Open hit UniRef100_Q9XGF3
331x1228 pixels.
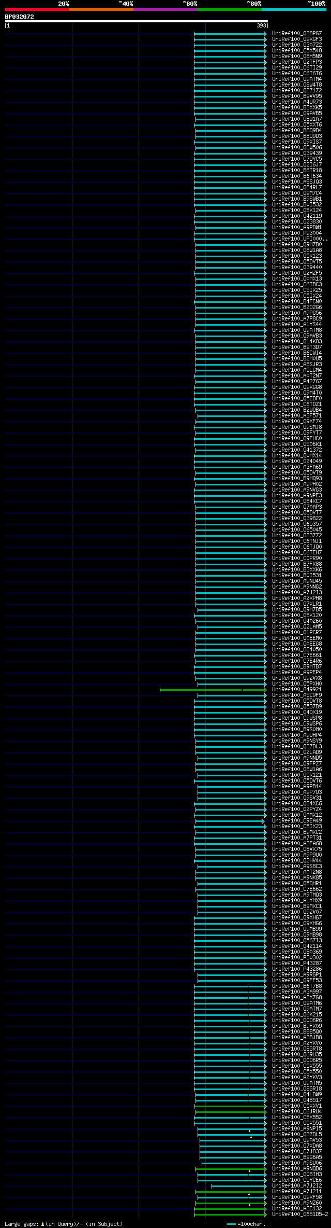point(297,39)
